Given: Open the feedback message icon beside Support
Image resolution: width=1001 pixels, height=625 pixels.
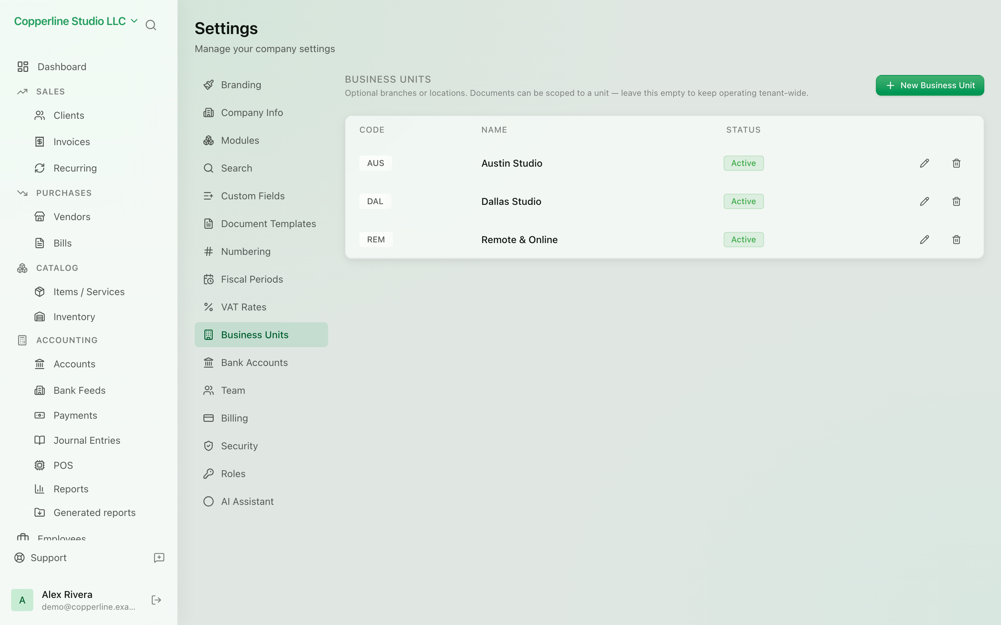Looking at the screenshot, I should (x=159, y=558).
